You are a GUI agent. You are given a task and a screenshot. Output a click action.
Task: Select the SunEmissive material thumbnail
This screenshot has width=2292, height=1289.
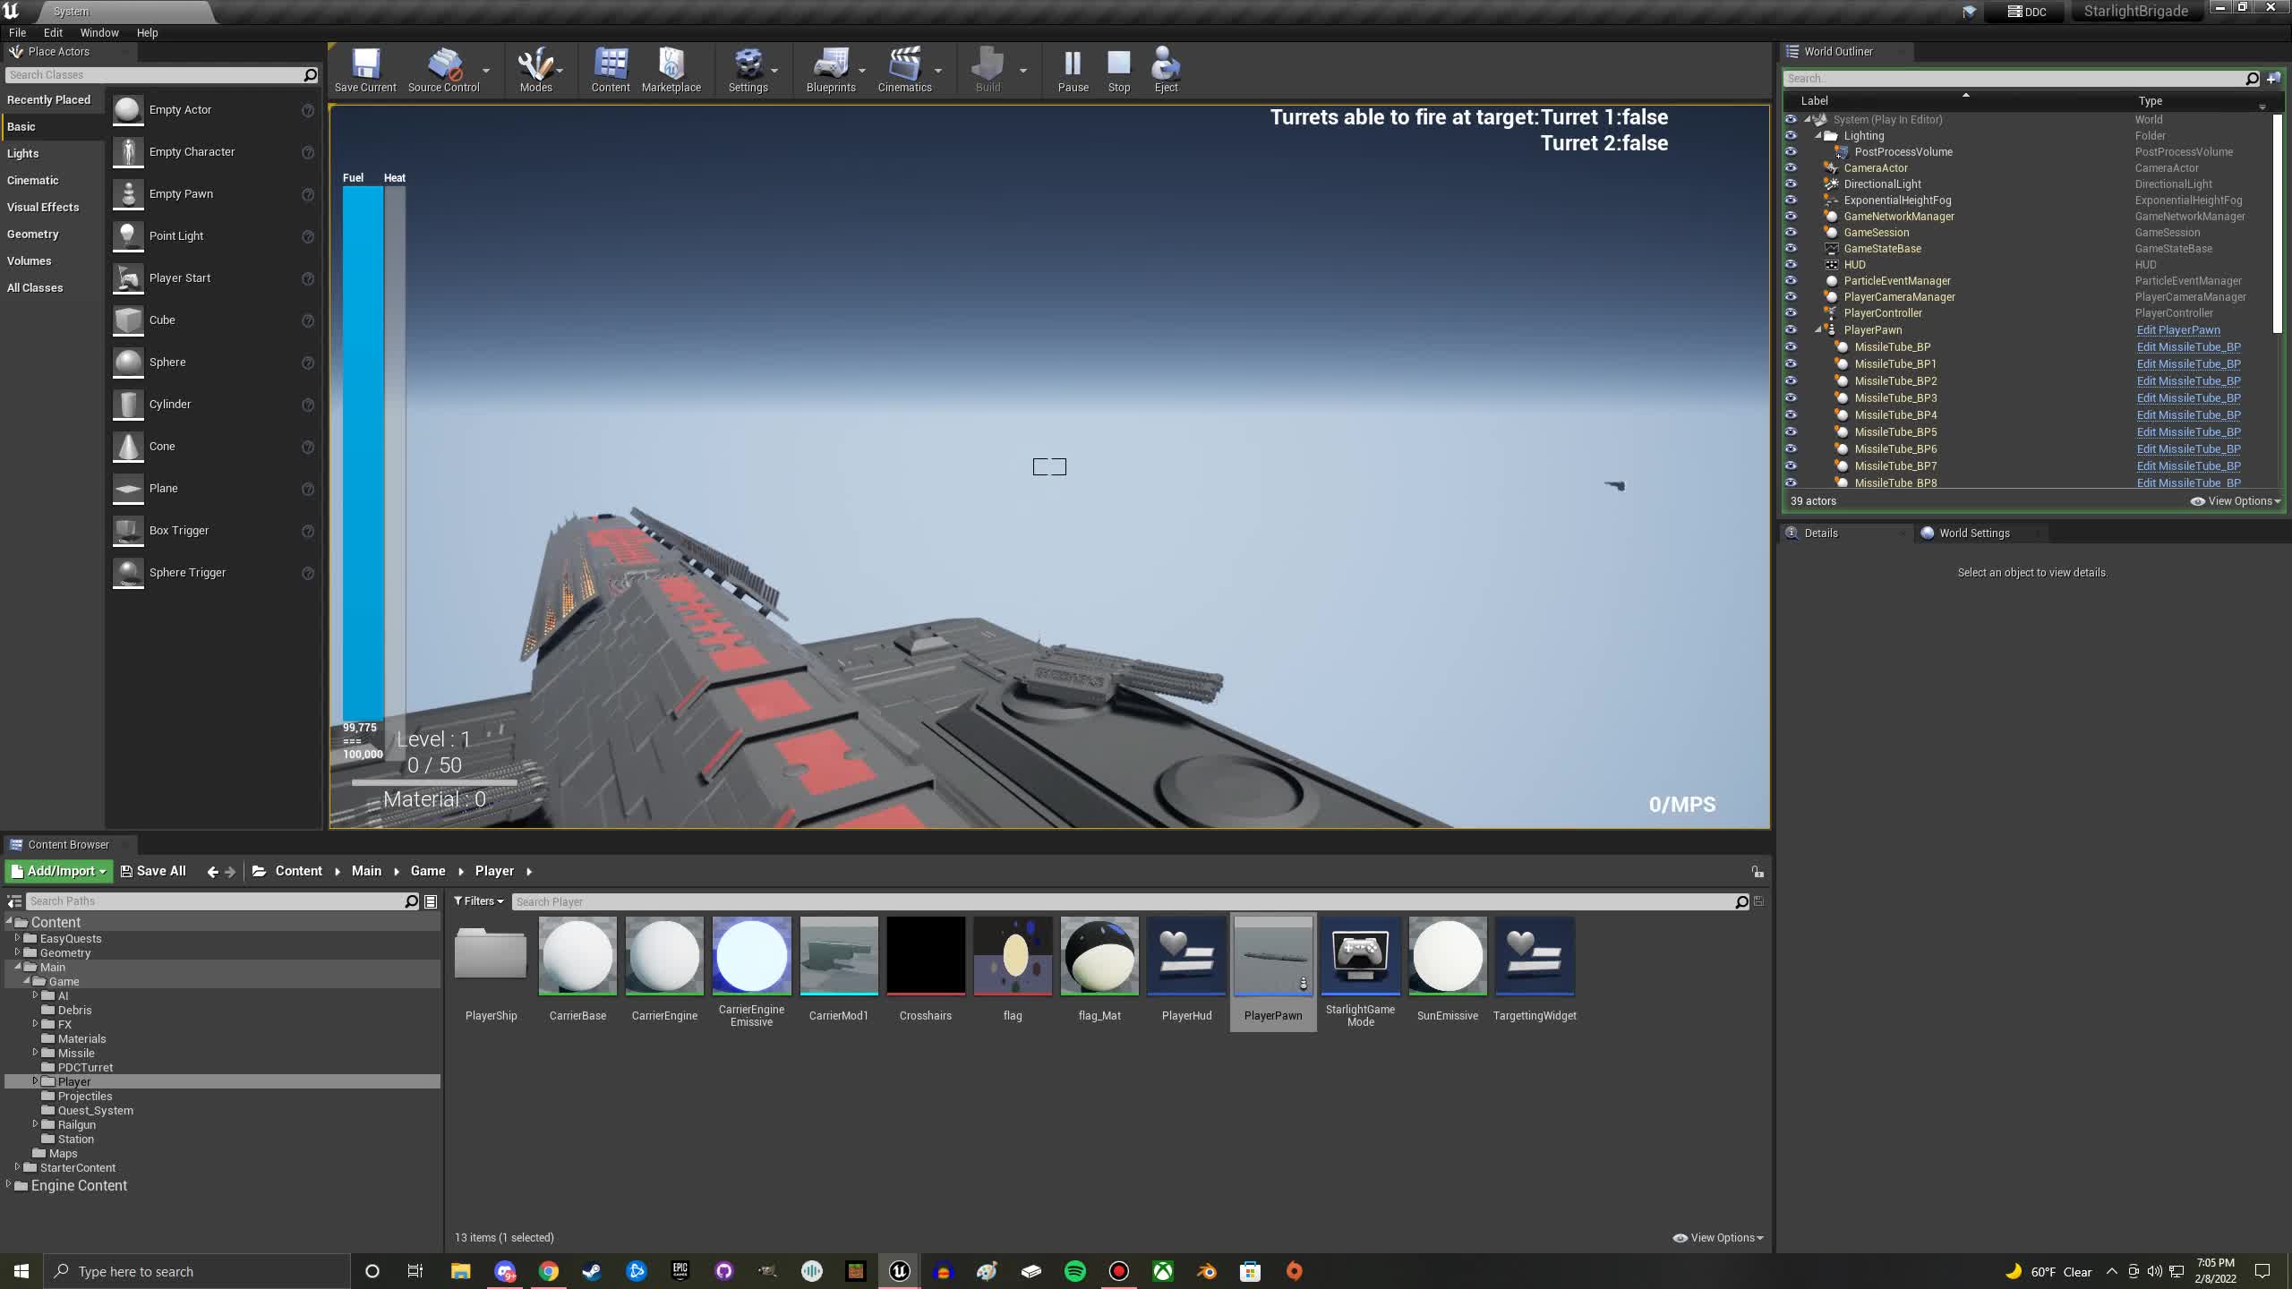(x=1447, y=956)
